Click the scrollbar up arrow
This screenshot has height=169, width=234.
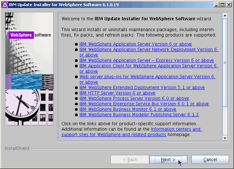225,16
